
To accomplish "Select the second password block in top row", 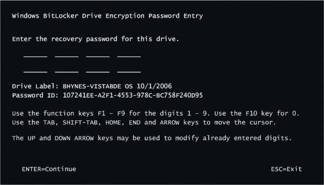I will pyautogui.click(x=67, y=55).
